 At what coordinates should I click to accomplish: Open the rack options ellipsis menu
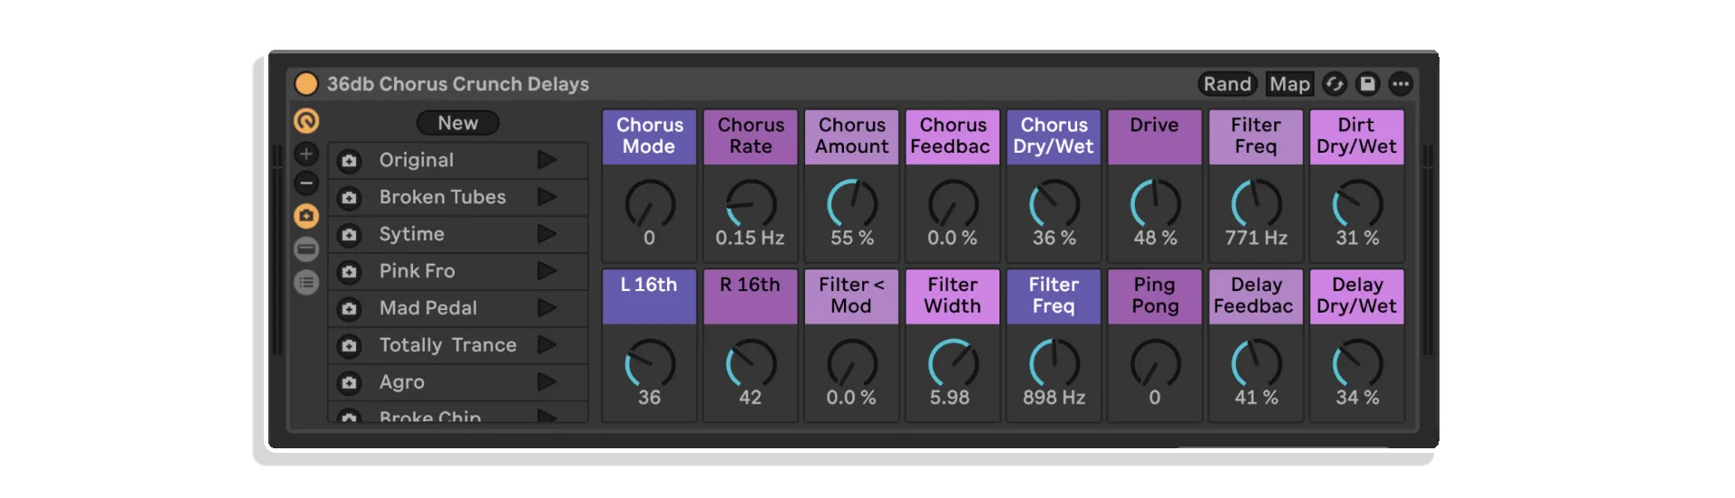pyautogui.click(x=1401, y=84)
